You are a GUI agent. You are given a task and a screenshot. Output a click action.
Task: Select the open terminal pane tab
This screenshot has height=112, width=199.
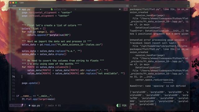coord(135,6)
